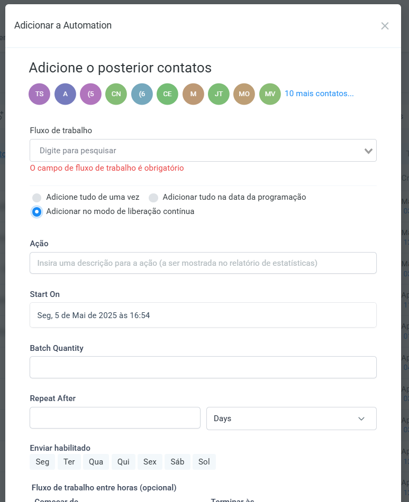
Task: Click the purple A contact avatar
Action: click(65, 94)
